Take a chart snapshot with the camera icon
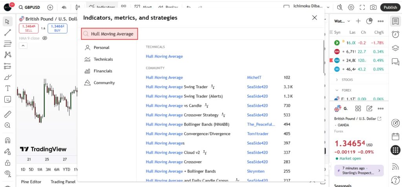402x187 pixels. [x=373, y=7]
